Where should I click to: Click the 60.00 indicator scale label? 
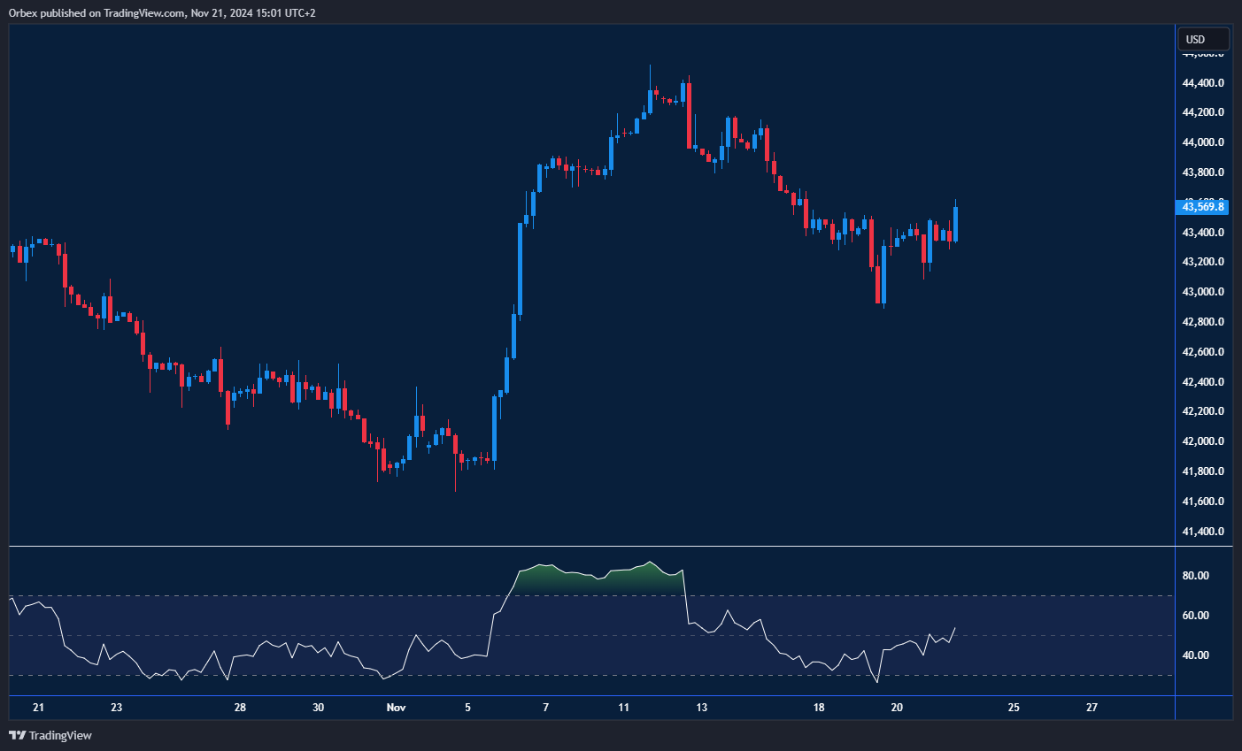click(1196, 616)
